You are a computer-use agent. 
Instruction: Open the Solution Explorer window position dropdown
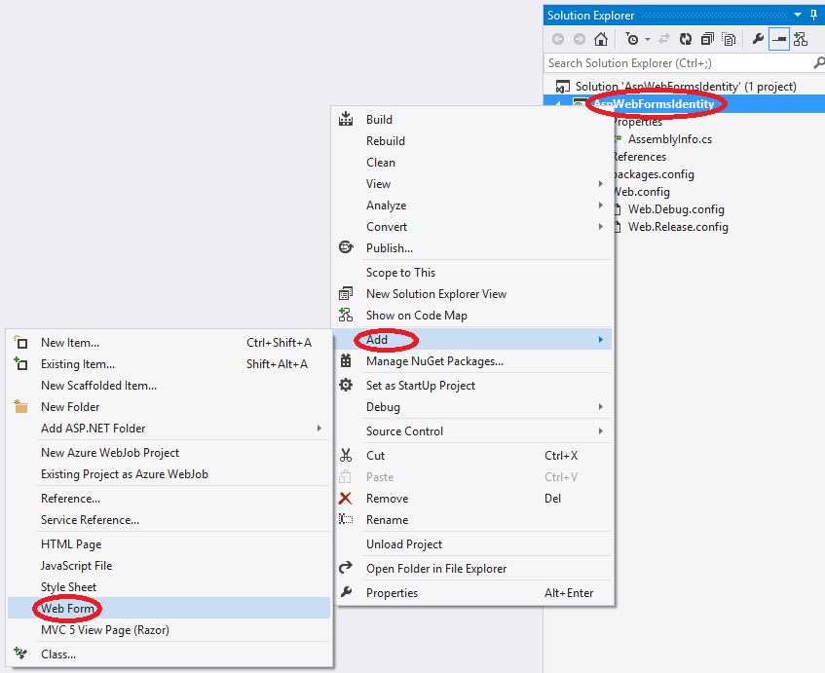[x=798, y=15]
